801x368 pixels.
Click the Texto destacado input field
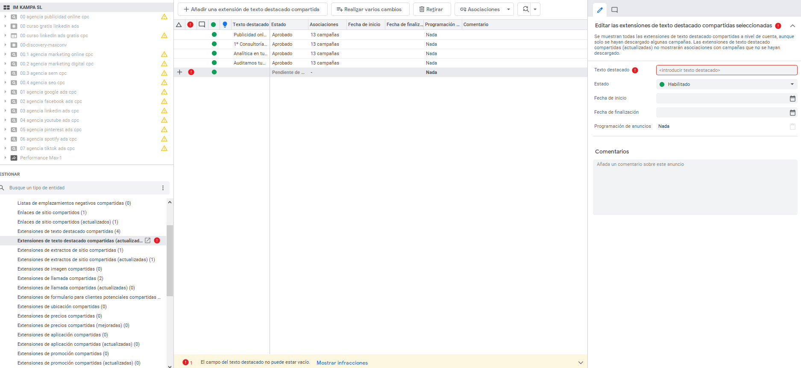726,70
